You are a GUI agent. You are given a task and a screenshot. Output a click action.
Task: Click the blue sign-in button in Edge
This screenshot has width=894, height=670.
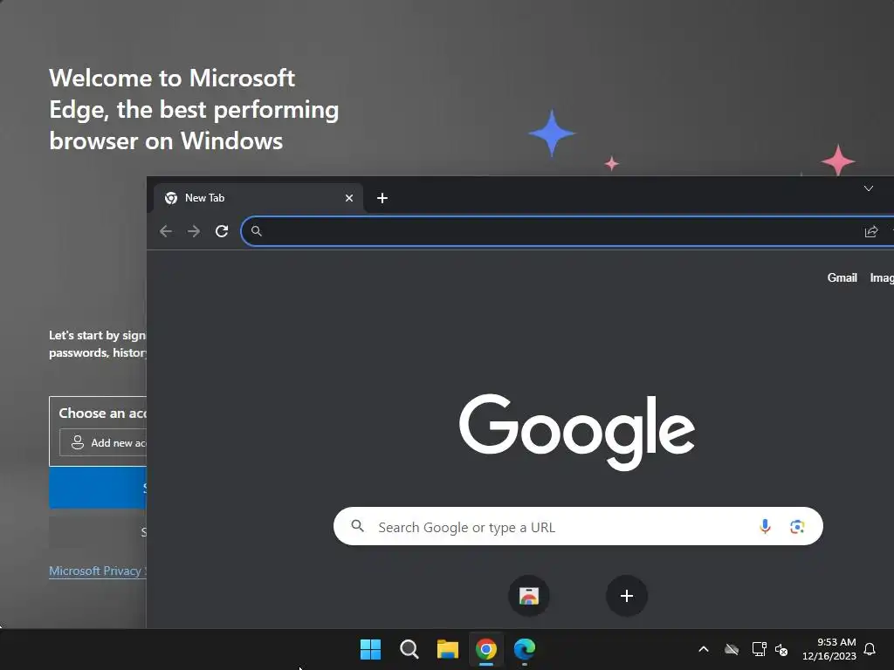tap(98, 488)
